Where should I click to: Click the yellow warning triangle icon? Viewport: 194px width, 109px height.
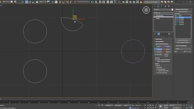(141, 2)
